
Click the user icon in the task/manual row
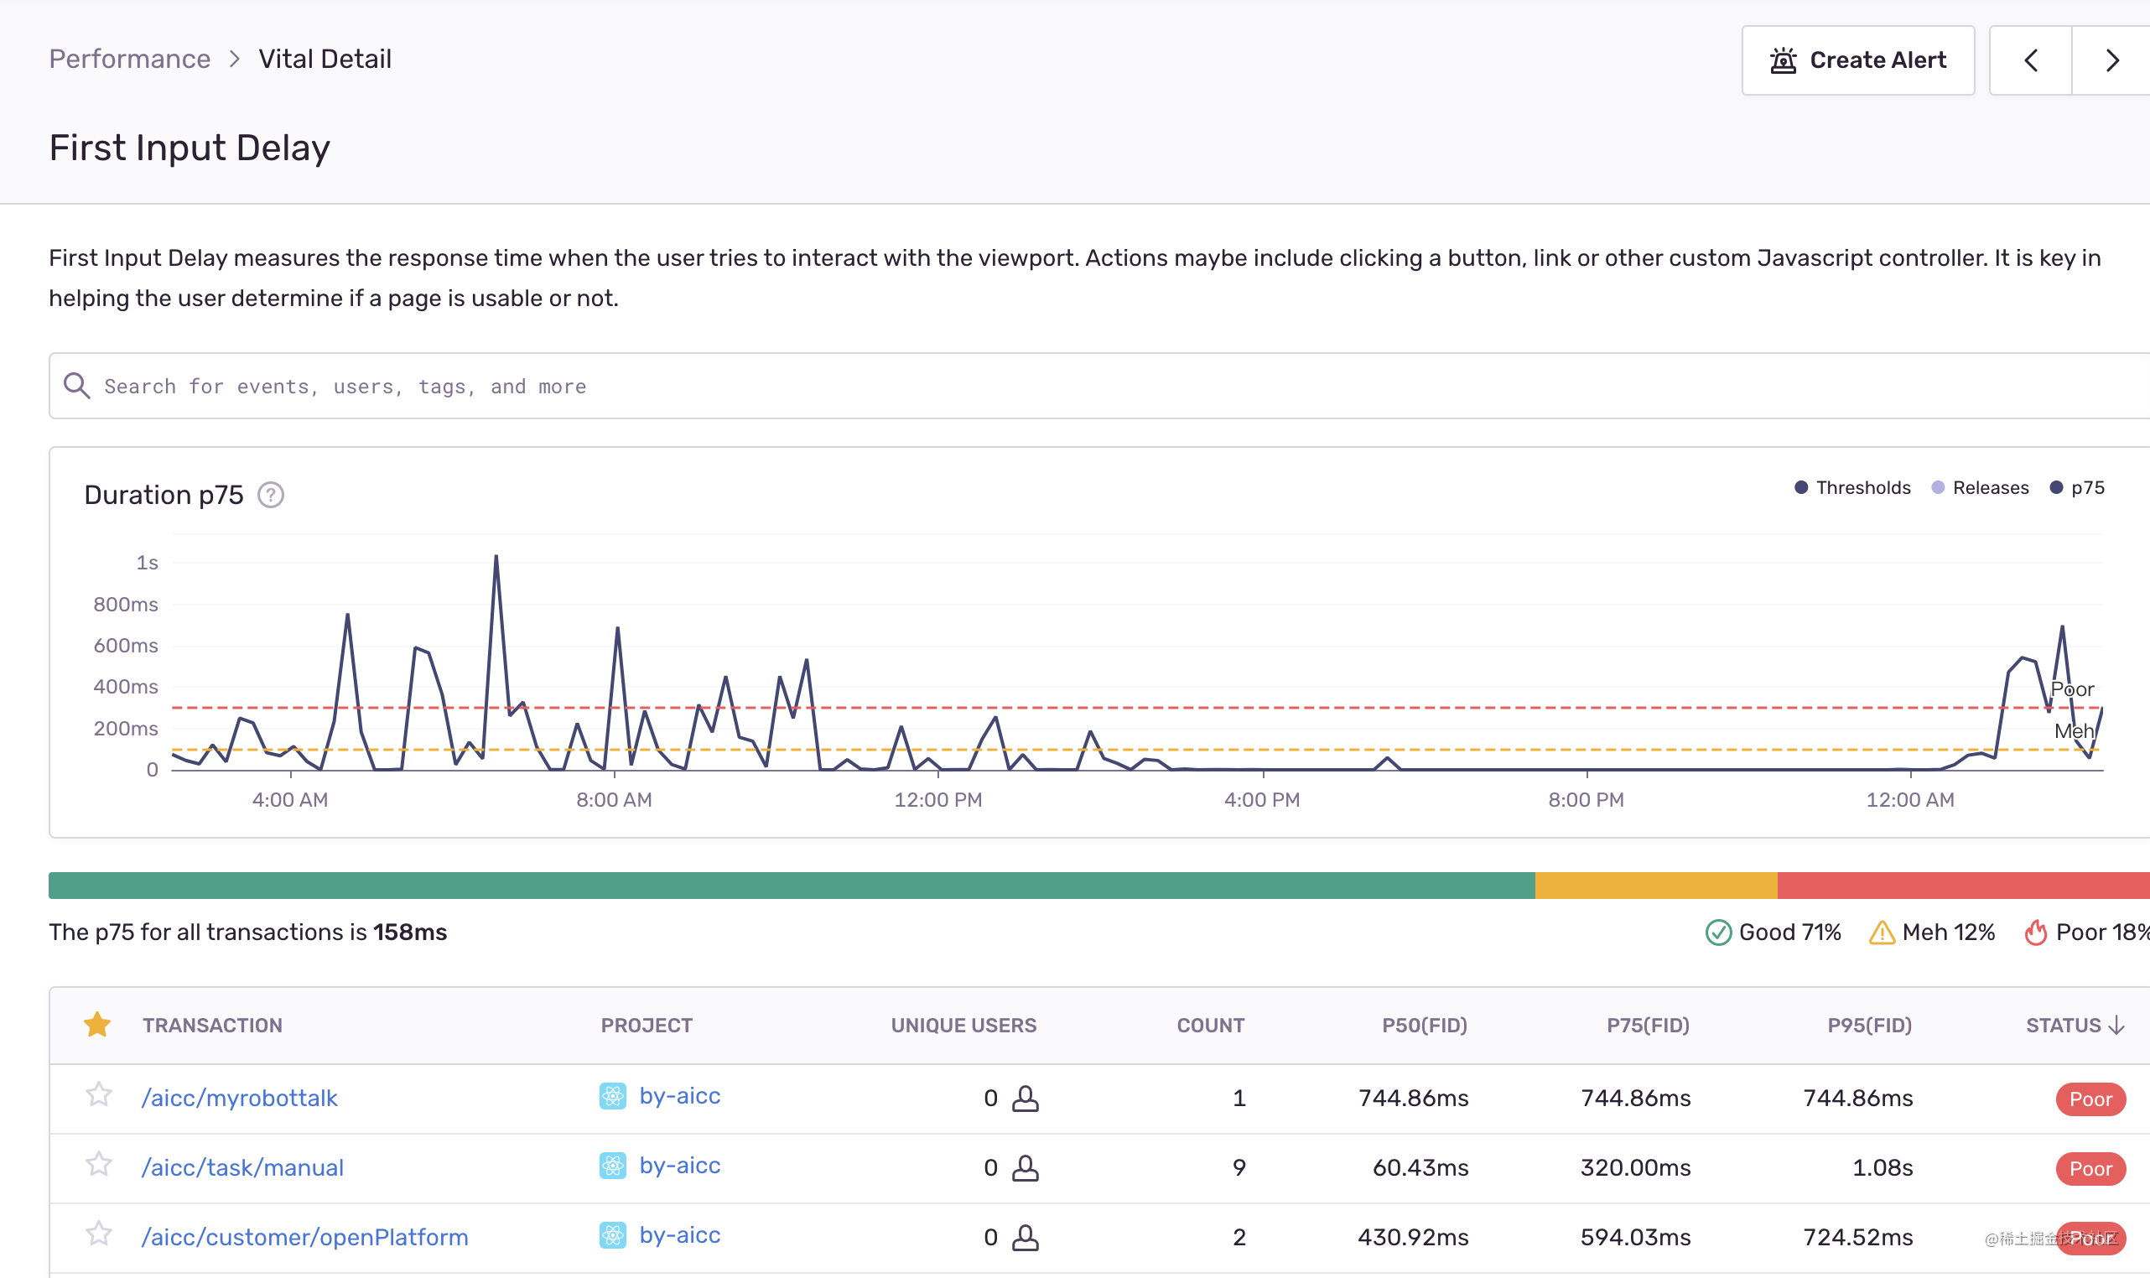1025,1168
